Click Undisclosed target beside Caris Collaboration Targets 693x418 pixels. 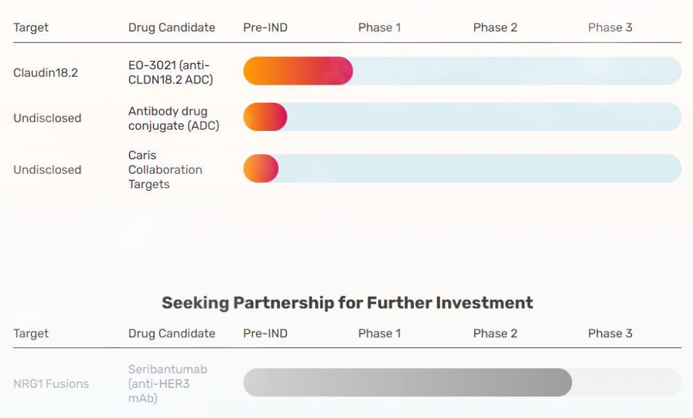(47, 170)
